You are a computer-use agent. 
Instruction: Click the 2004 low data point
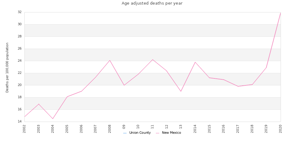[53, 119]
